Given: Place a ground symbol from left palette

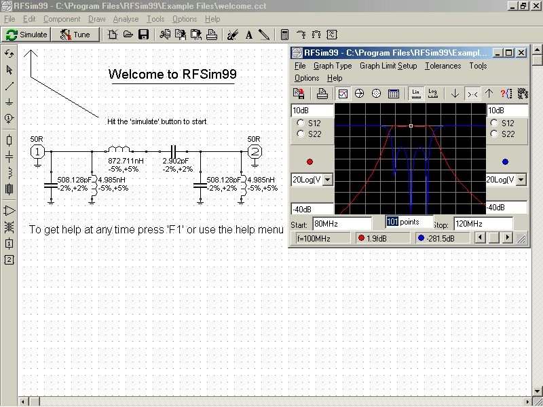Looking at the screenshot, I should click(x=10, y=102).
